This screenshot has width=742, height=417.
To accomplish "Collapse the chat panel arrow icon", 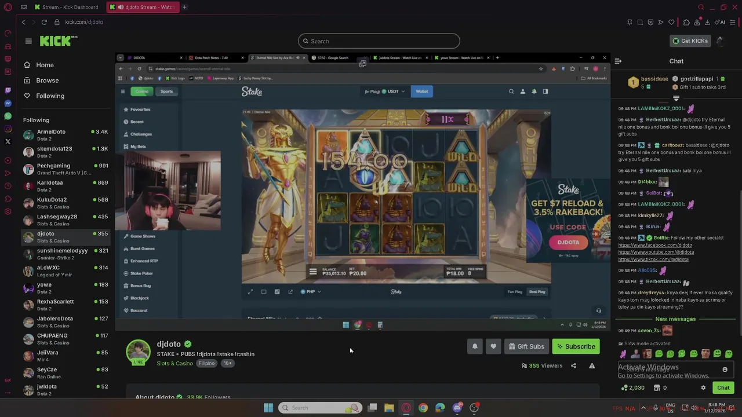I will click(618, 61).
